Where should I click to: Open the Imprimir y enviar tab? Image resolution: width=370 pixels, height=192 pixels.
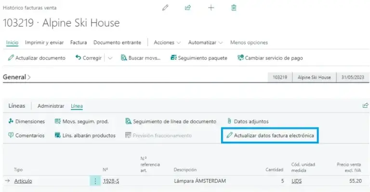44,43
